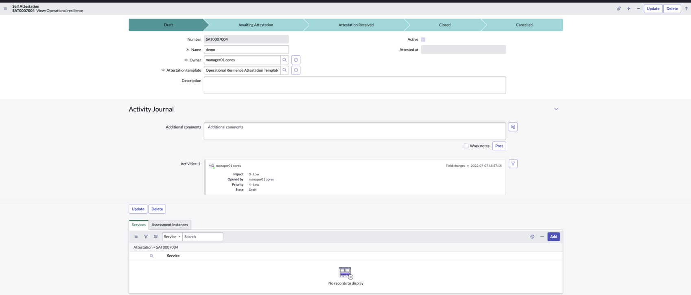Click the Post button
691x295 pixels.
click(499, 146)
